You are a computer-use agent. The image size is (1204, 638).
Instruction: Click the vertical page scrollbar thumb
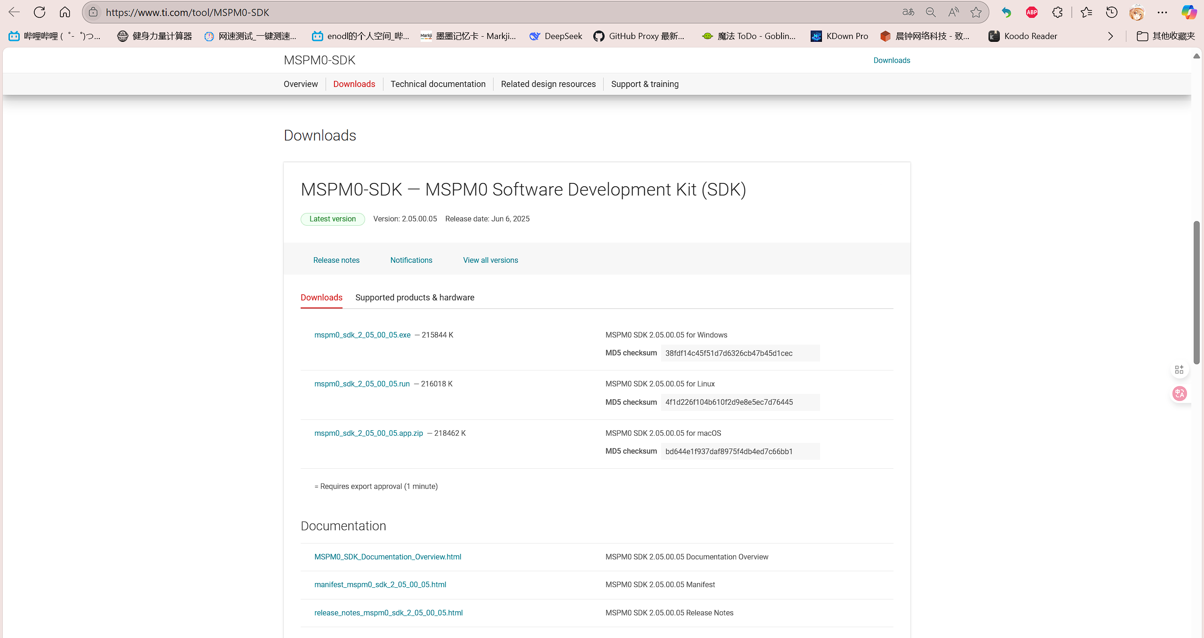(1196, 291)
